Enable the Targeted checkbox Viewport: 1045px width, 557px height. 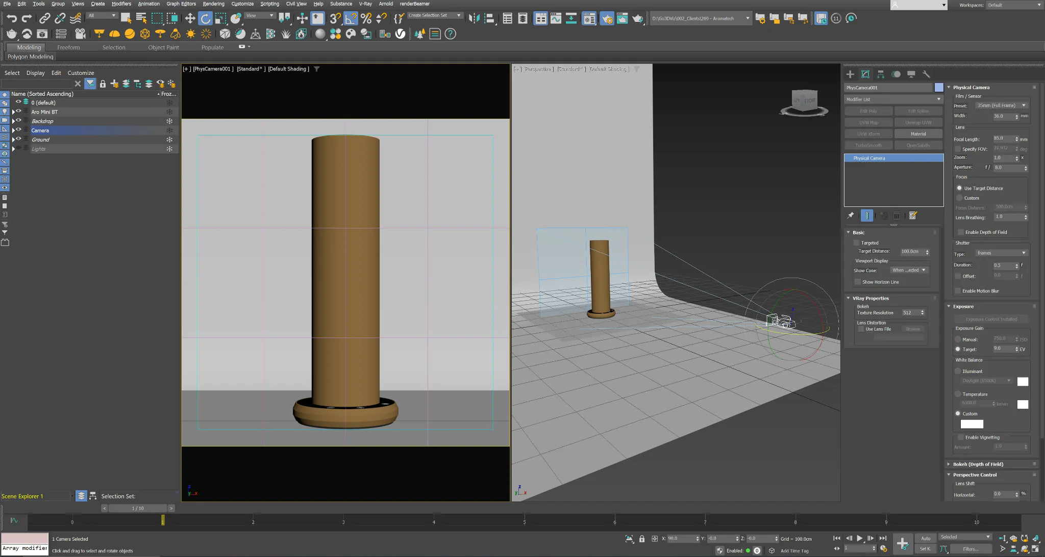tap(857, 243)
